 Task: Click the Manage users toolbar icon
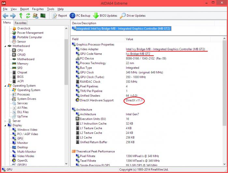[x=36, y=16]
